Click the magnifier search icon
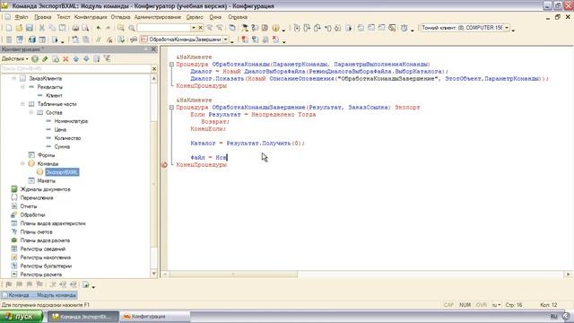Viewport: 574px width, 323px height. [x=132, y=28]
